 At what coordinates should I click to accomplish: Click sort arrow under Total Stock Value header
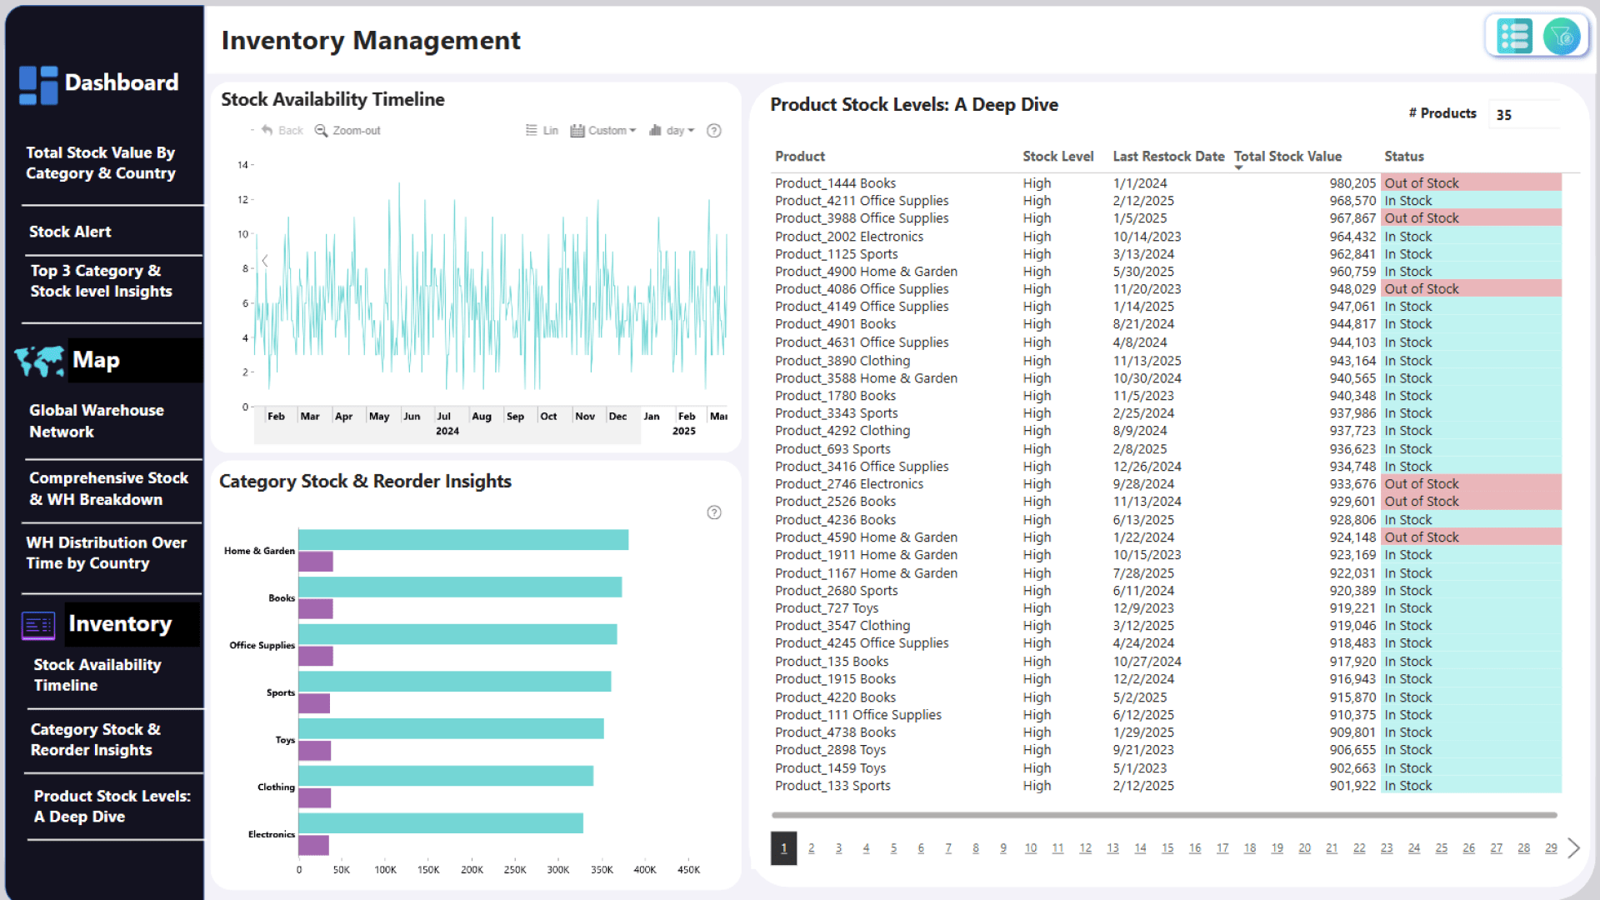pos(1238,168)
